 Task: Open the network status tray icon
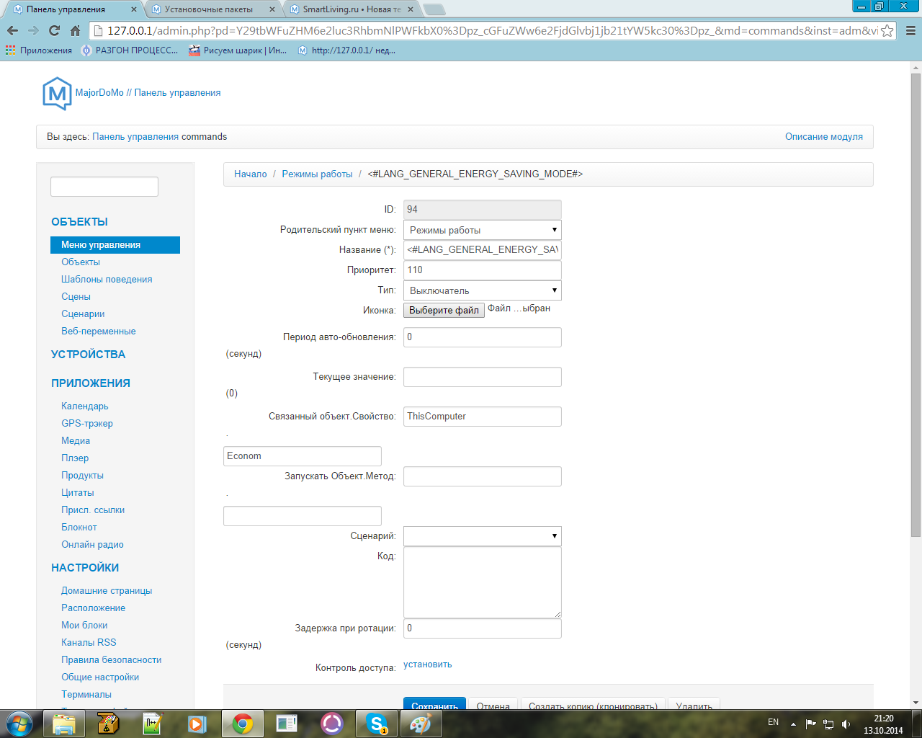(x=828, y=724)
